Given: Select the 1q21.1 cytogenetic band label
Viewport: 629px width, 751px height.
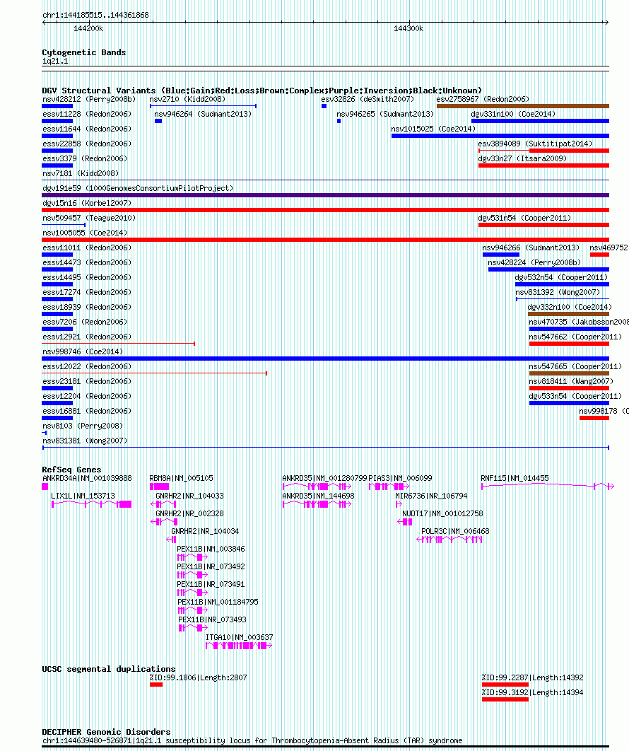Looking at the screenshot, I should tap(55, 62).
